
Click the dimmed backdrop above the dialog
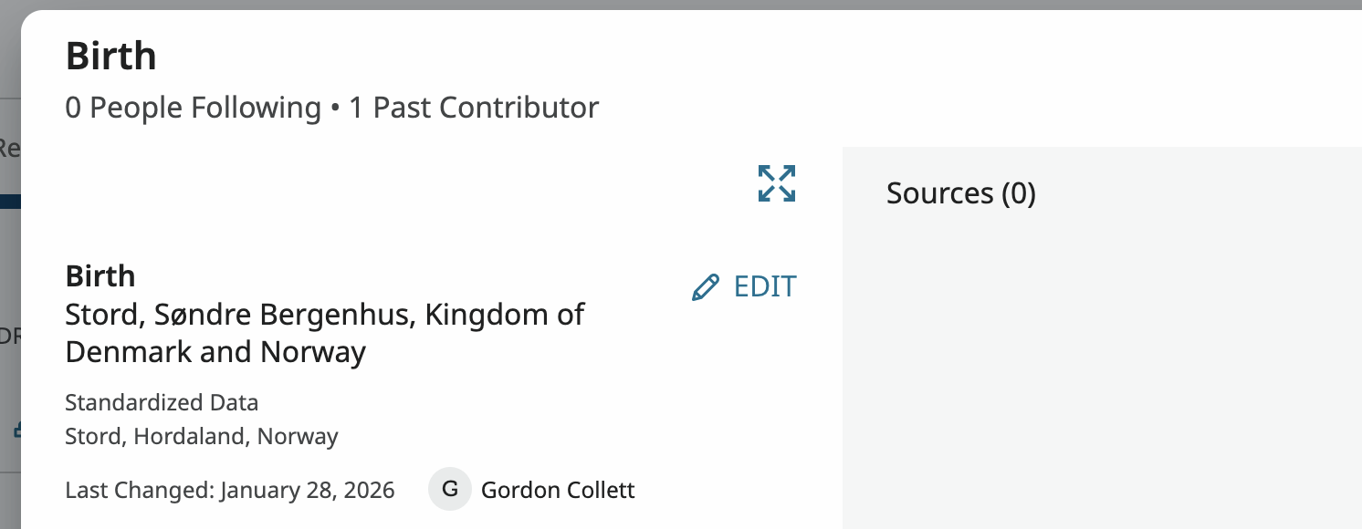(x=639, y=5)
